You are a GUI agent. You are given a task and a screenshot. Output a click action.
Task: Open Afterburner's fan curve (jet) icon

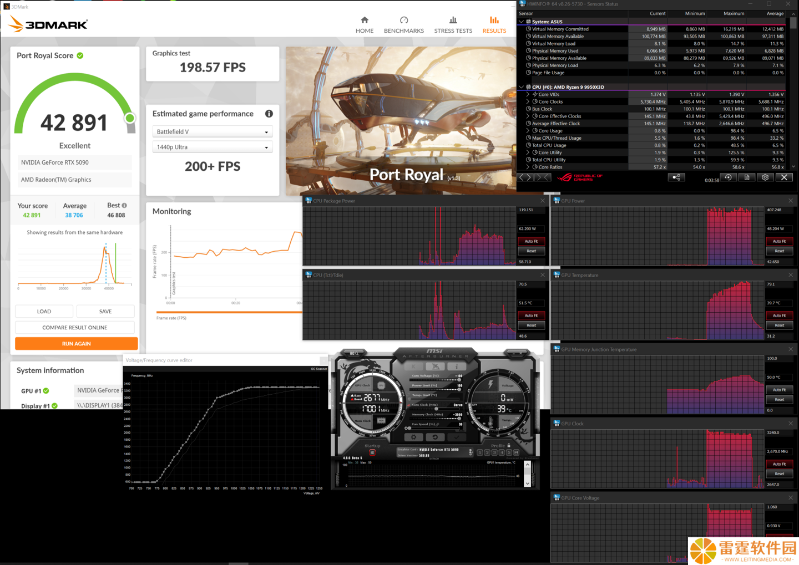coord(435,366)
